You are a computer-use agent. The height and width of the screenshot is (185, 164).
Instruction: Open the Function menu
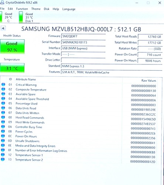[x=22, y=9]
